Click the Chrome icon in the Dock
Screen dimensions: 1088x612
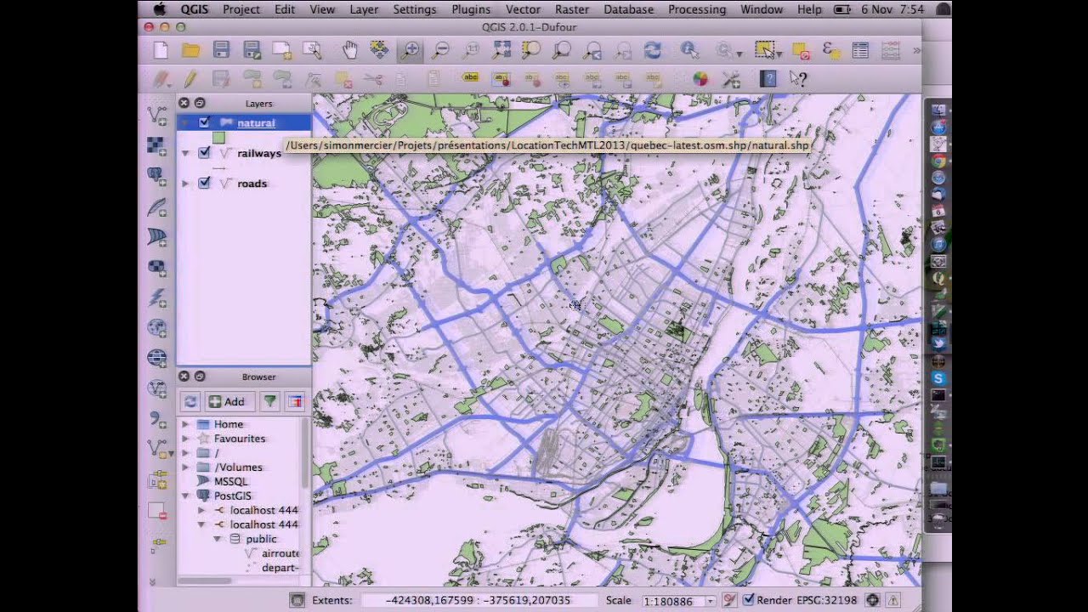click(938, 161)
